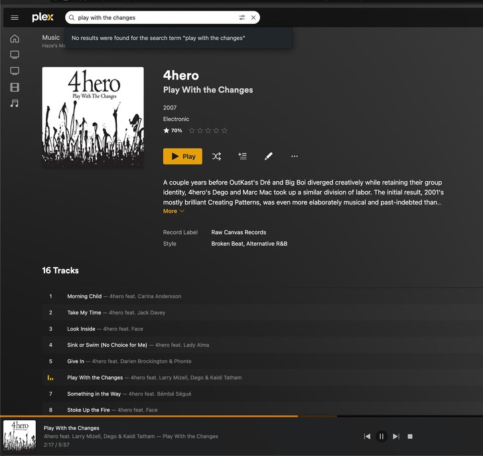The width and height of the screenshot is (483, 456).
Task: Select track Something in the Way
Action: [94, 394]
